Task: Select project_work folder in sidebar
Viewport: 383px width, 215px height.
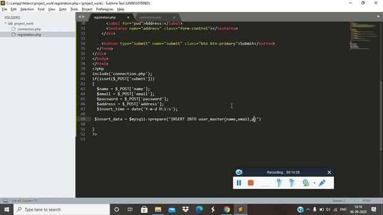Action: (x=24, y=23)
